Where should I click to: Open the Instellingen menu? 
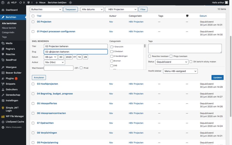pos(12,100)
